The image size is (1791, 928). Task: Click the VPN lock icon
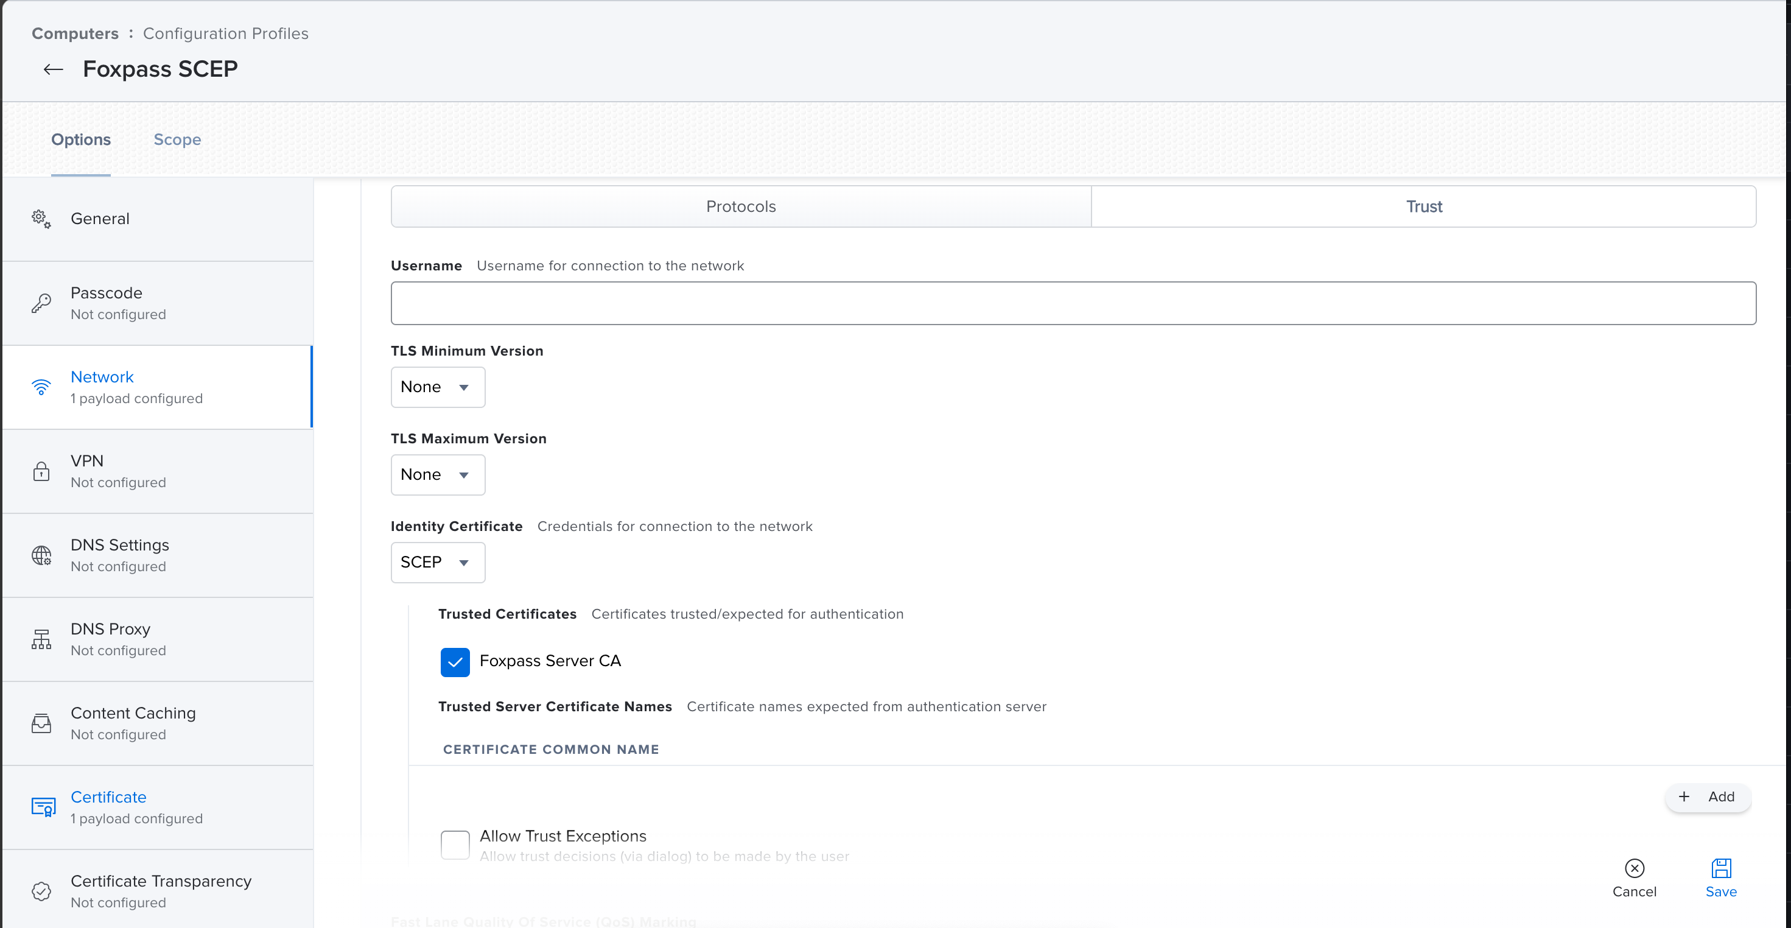(41, 472)
